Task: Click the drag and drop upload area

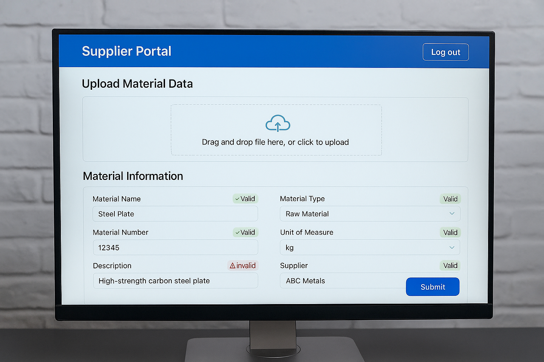Action: pyautogui.click(x=276, y=130)
